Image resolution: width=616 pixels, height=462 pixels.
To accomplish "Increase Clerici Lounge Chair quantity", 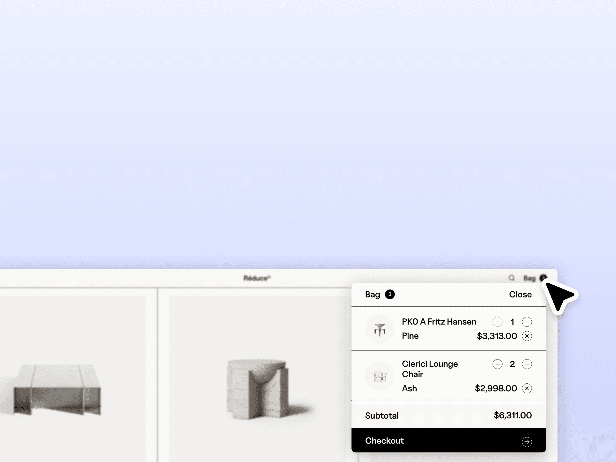I will (x=527, y=364).
